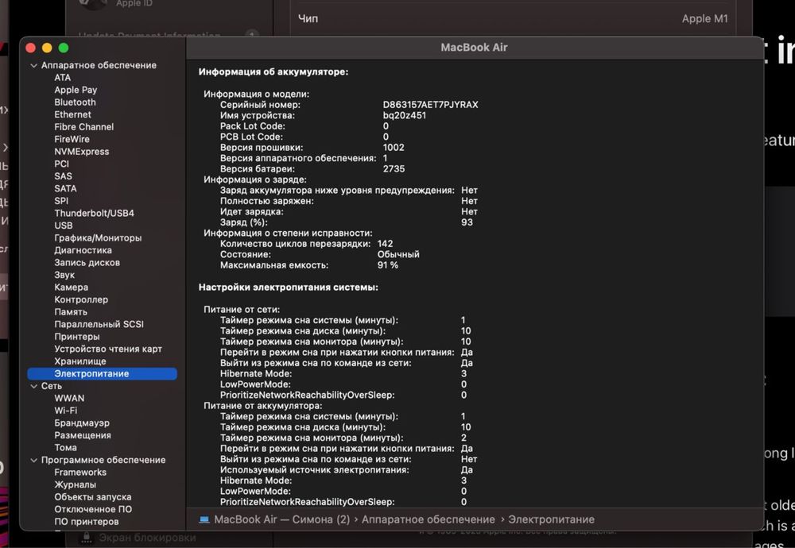
Task: Open Объекты запуска in the sidebar
Action: [93, 497]
